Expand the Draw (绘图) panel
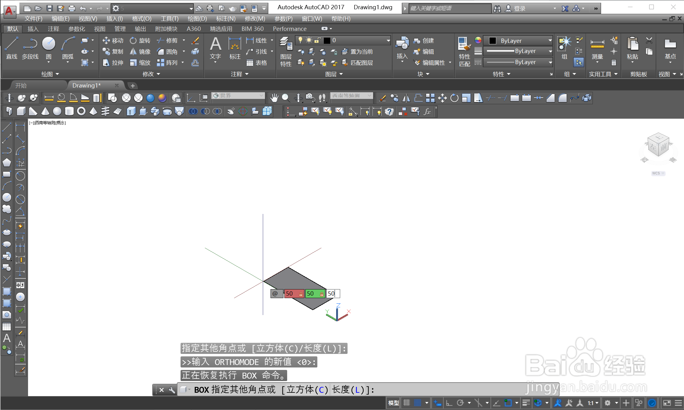Viewport: 684px width, 410px height. (50, 74)
